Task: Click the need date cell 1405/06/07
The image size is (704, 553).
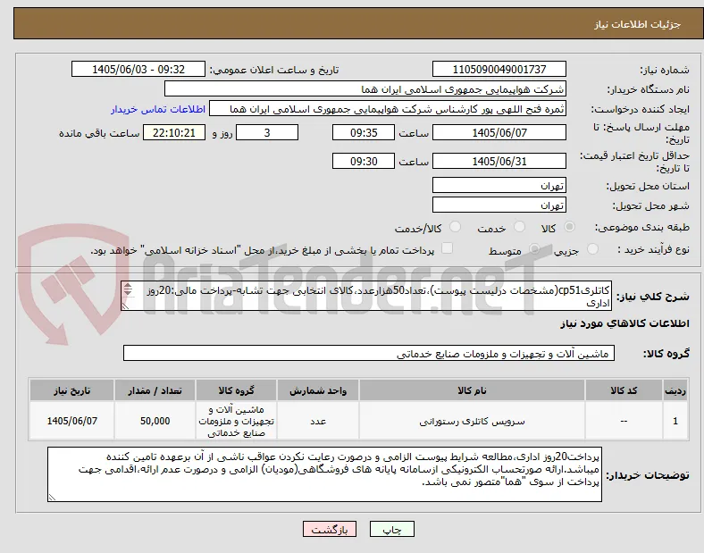Action: 71,421
